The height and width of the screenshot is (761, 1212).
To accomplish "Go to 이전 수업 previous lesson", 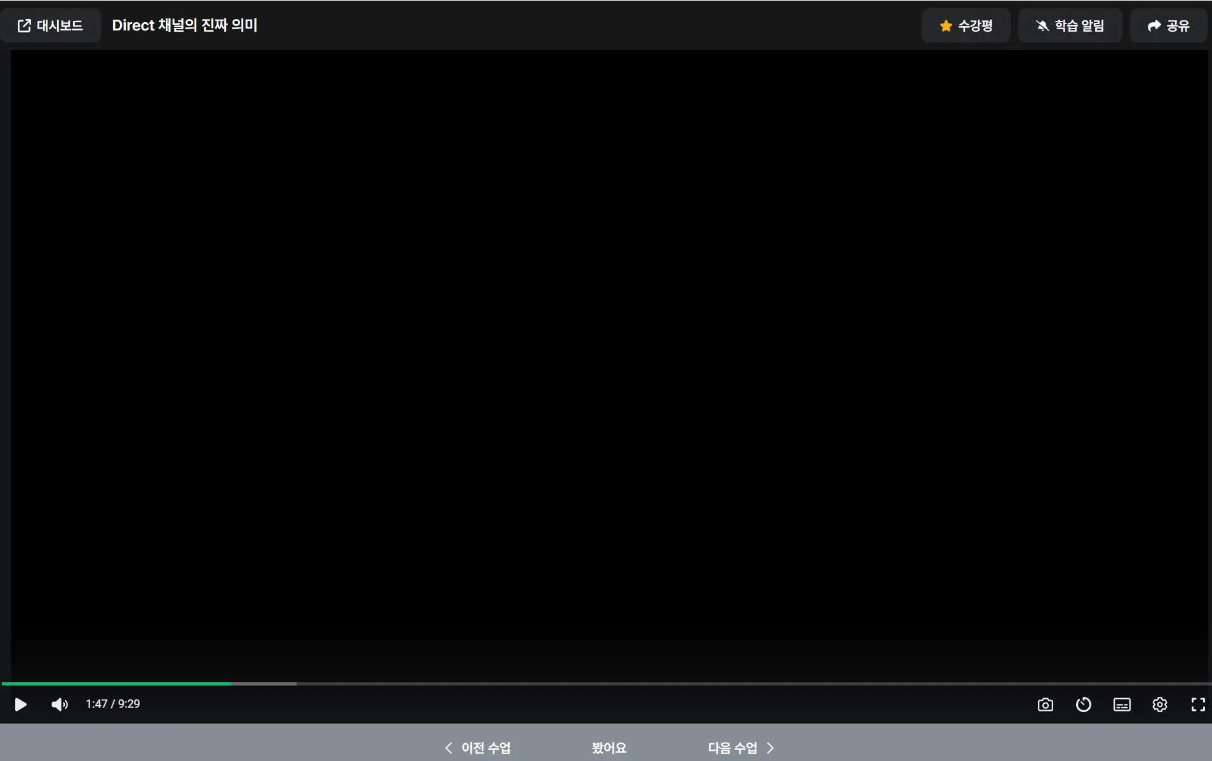I will pos(478,748).
